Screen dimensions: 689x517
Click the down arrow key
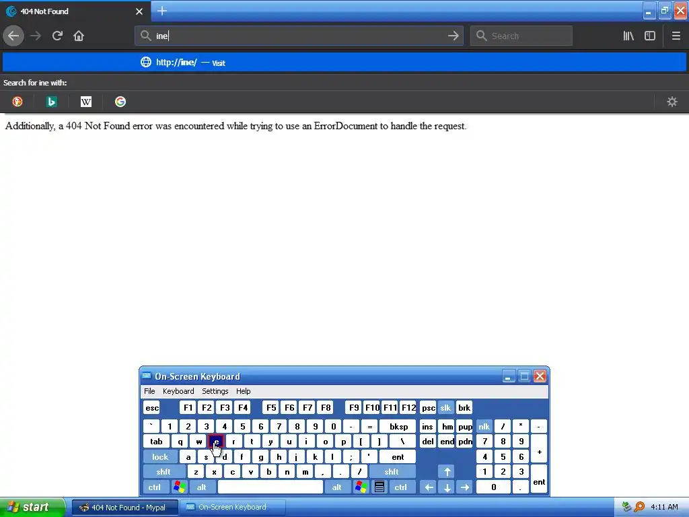(447, 487)
